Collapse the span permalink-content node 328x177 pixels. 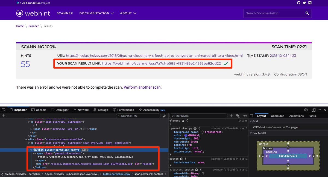(x=34, y=153)
